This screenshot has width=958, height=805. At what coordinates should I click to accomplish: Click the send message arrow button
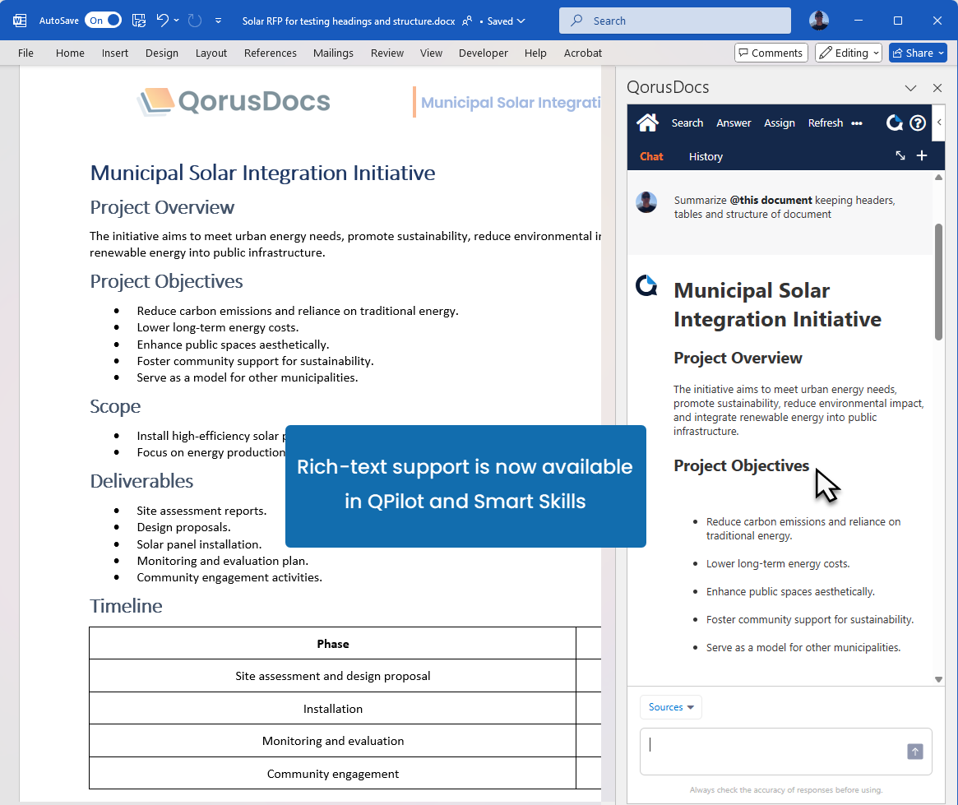(x=915, y=752)
